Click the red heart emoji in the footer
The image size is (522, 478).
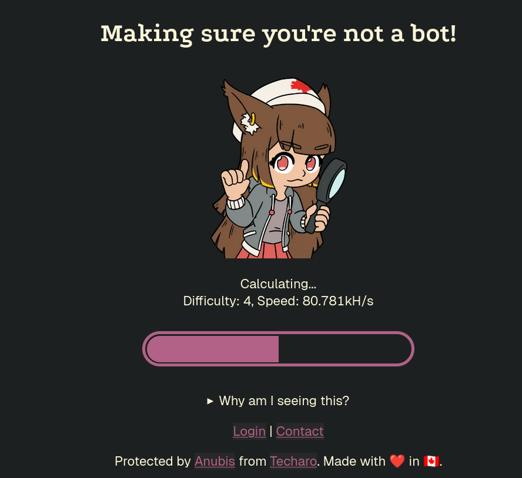tap(397, 461)
